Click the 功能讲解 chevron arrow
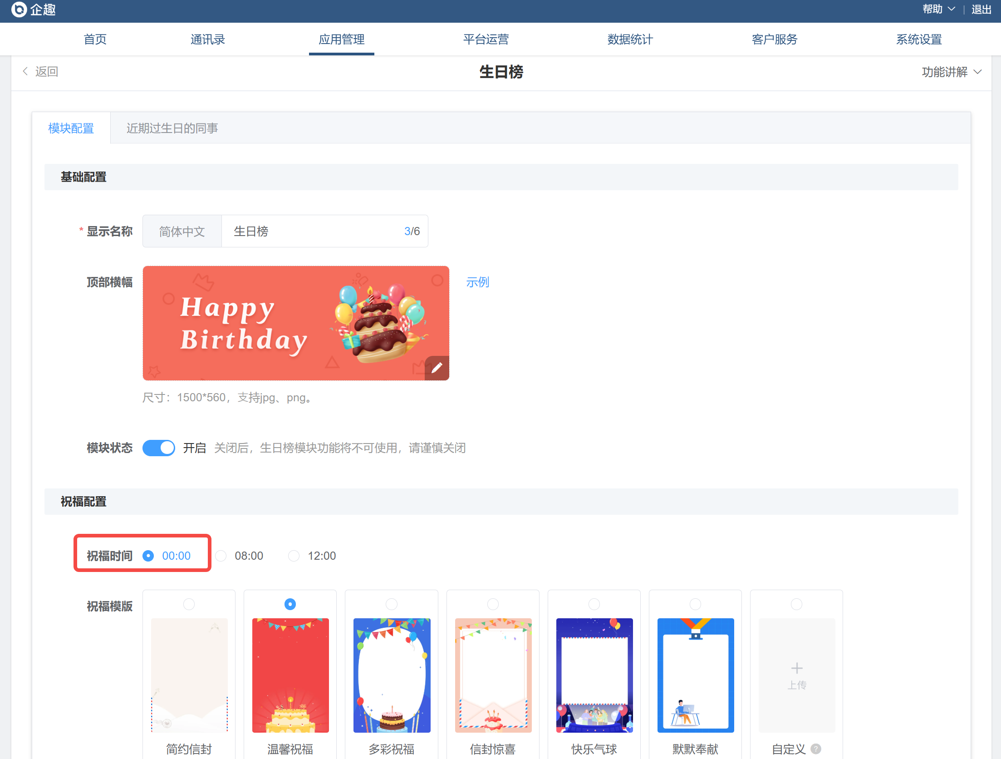Image resolution: width=1001 pixels, height=759 pixels. click(x=978, y=72)
